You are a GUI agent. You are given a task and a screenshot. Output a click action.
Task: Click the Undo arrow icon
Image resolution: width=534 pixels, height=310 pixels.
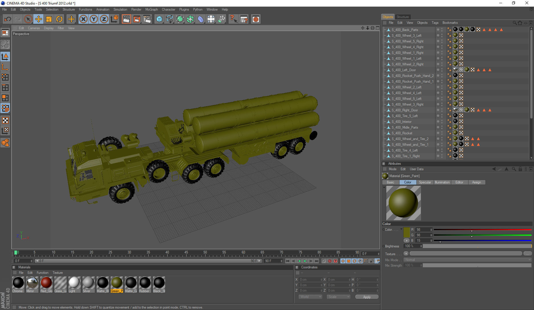coord(7,19)
